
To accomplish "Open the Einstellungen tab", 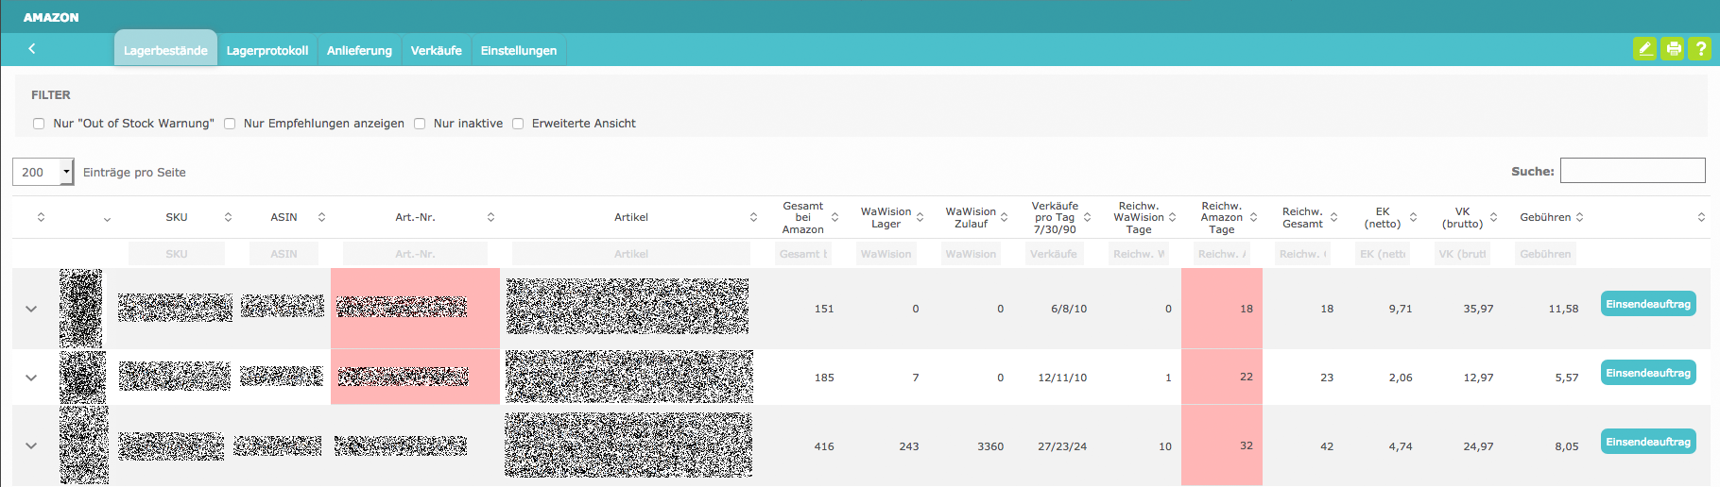I will (x=518, y=50).
